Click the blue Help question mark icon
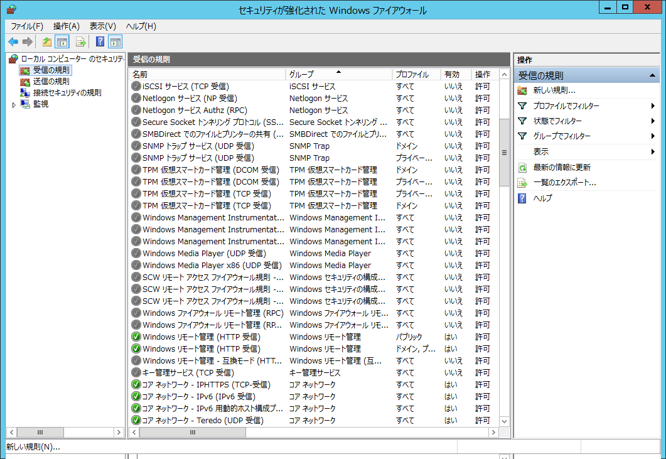666x459 pixels. pyautogui.click(x=100, y=42)
